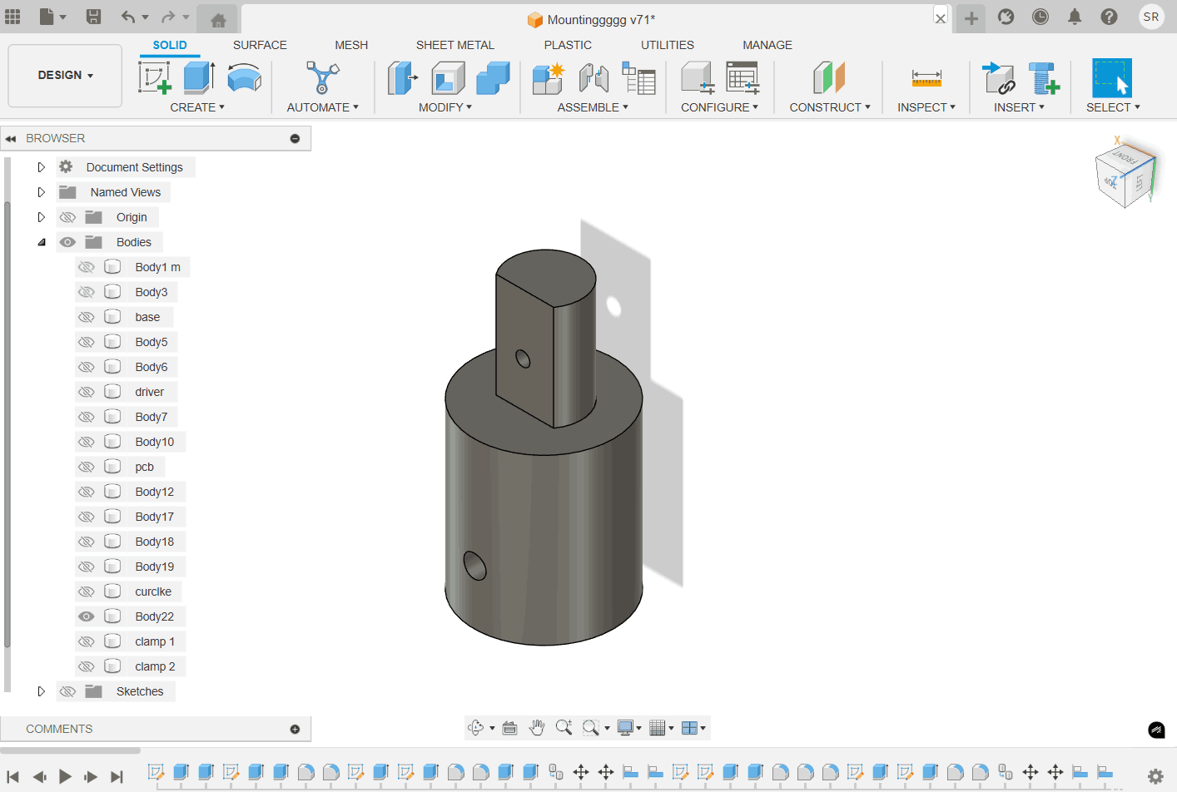Click the ViewCube to reorient
The width and height of the screenshot is (1177, 792).
(x=1125, y=174)
